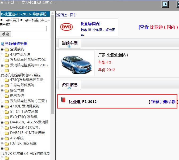
Task: Click the 菜单折叠 list icon
Action: [x=22, y=20]
